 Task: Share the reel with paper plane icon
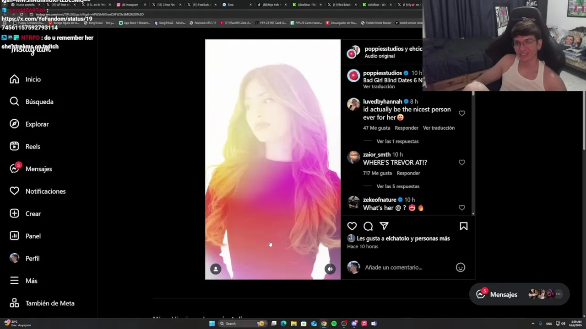coord(384,226)
